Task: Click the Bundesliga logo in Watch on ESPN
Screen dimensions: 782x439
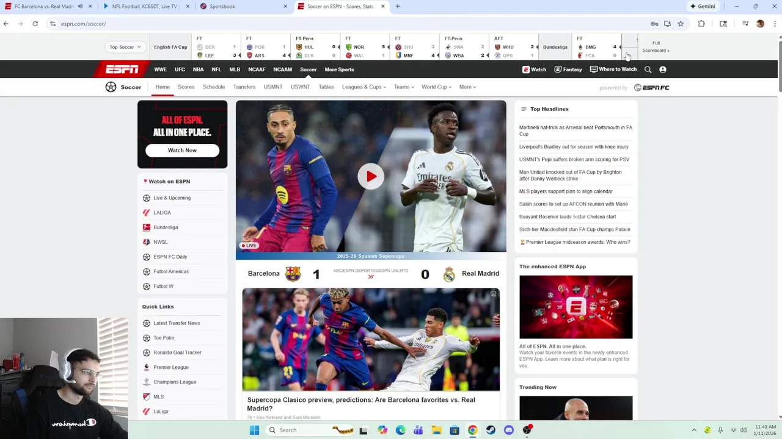Action: [147, 227]
